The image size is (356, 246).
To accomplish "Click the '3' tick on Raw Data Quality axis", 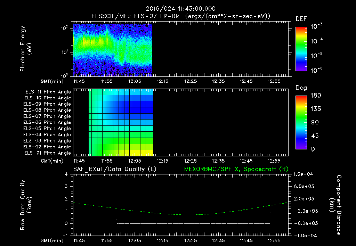I will click(x=66, y=186).
